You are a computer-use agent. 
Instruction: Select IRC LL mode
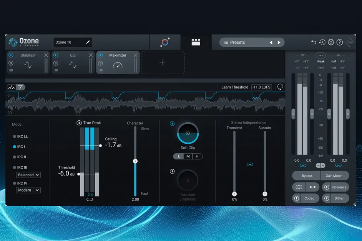20,136
